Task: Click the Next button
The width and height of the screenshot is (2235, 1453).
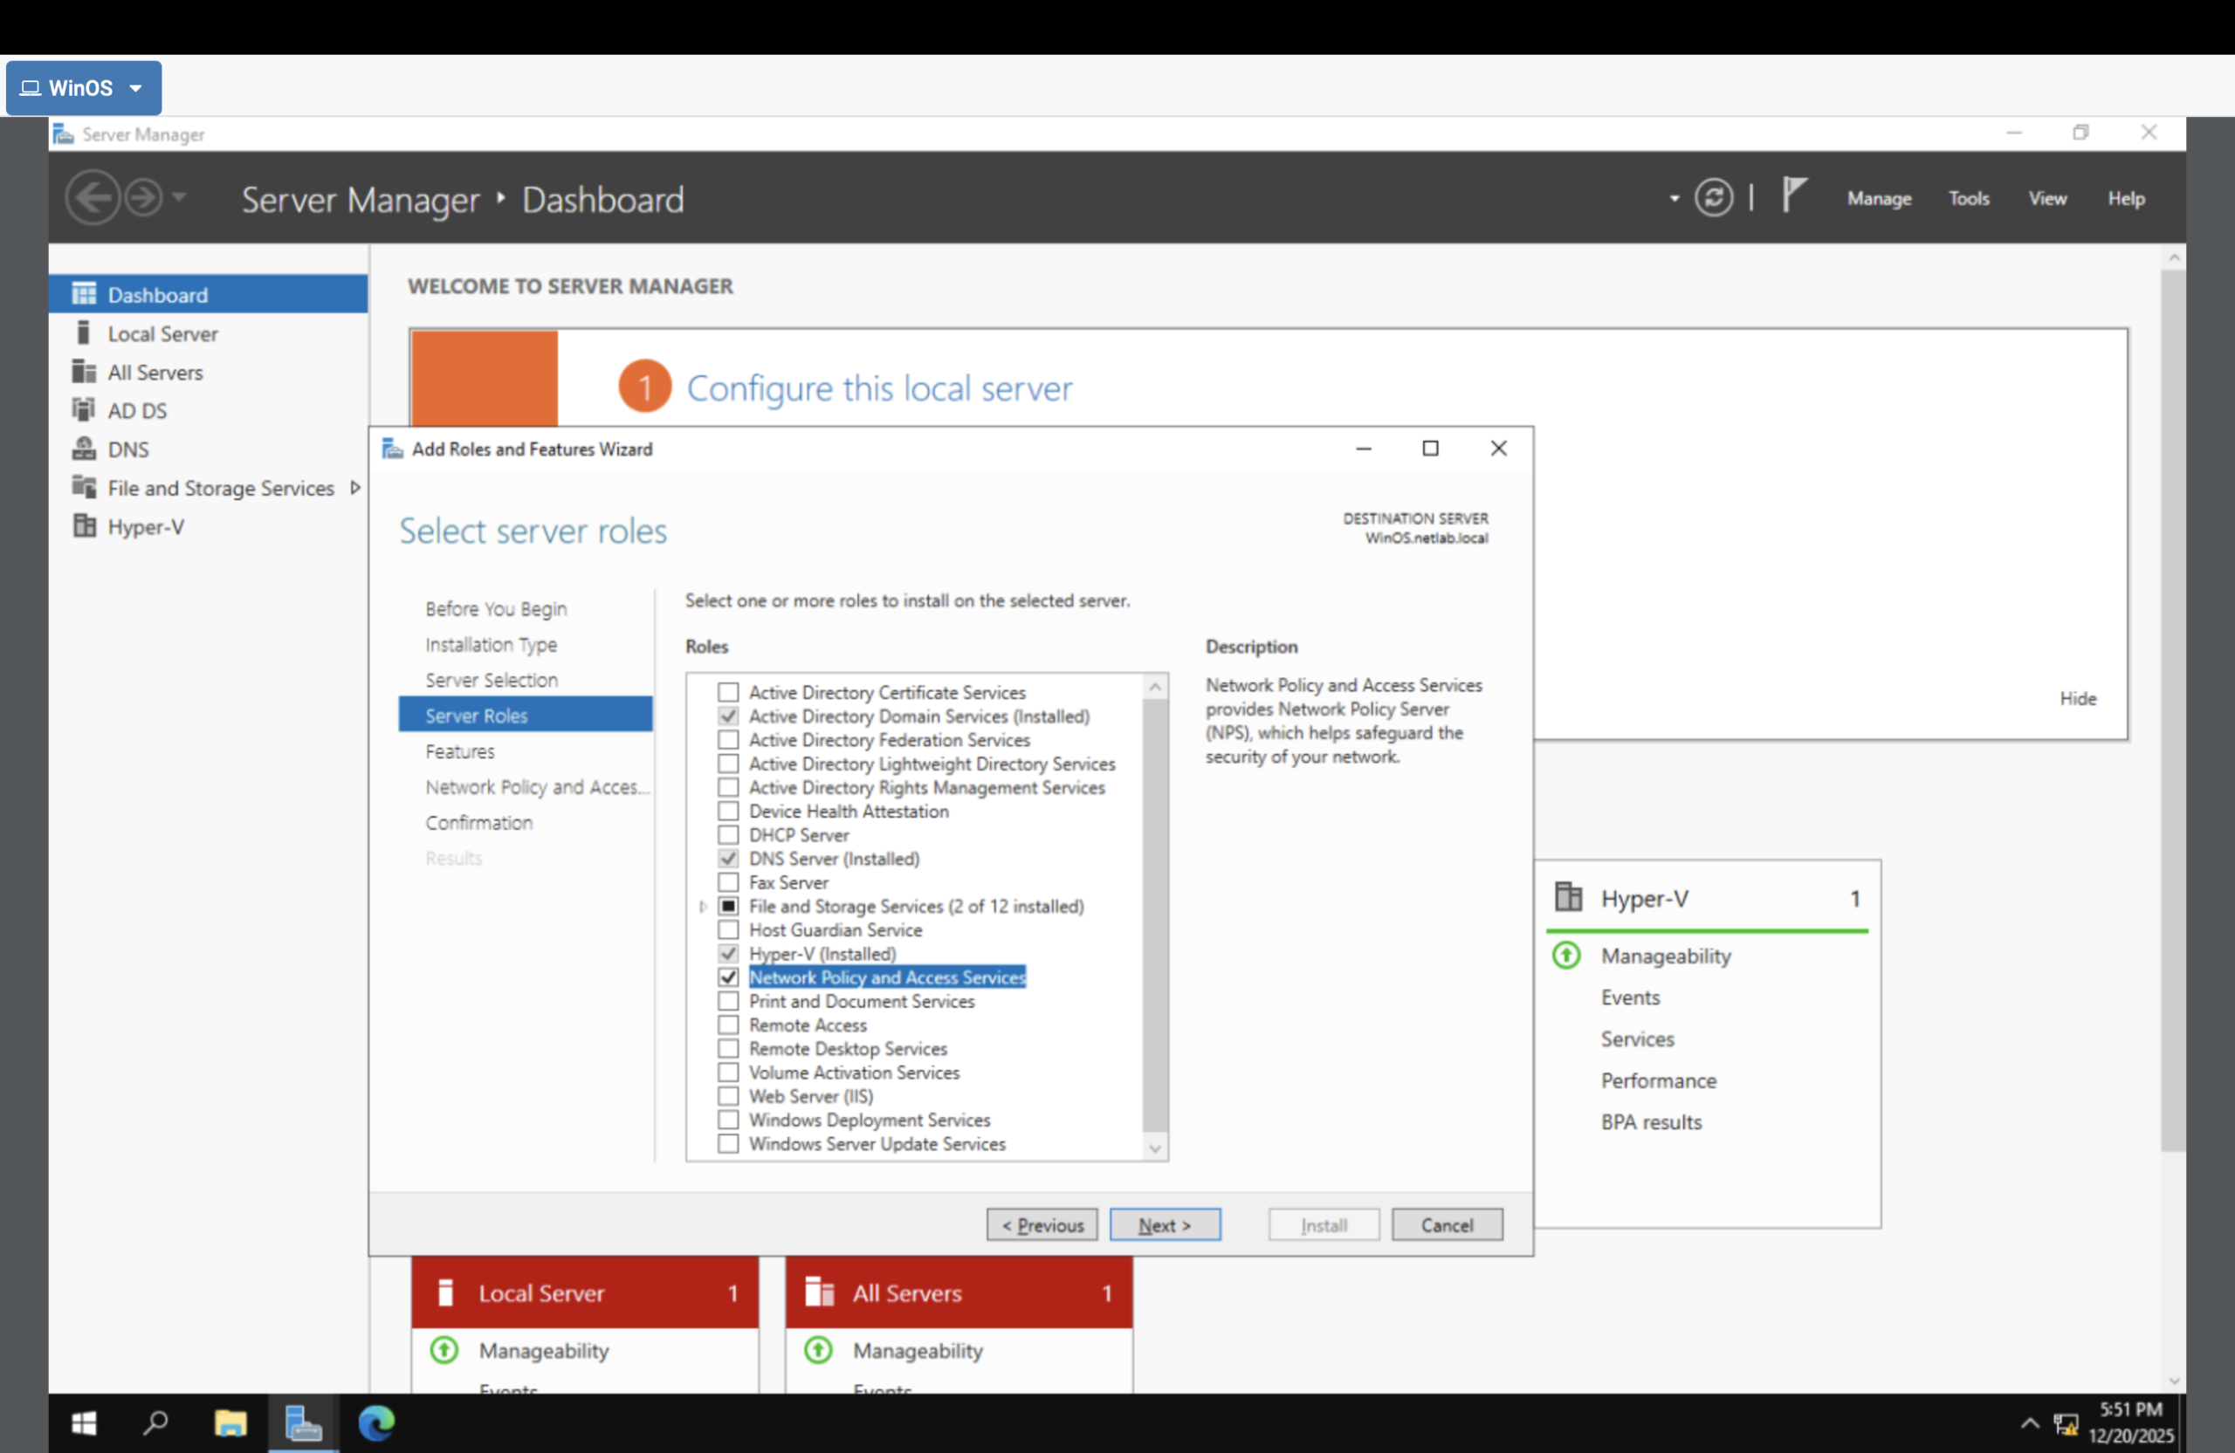Action: tap(1165, 1225)
